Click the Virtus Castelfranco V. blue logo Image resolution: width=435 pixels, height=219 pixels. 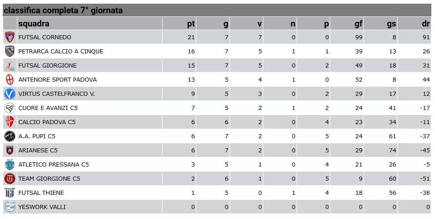10,94
